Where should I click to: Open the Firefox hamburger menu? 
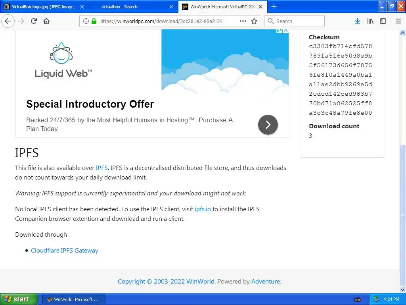point(398,21)
